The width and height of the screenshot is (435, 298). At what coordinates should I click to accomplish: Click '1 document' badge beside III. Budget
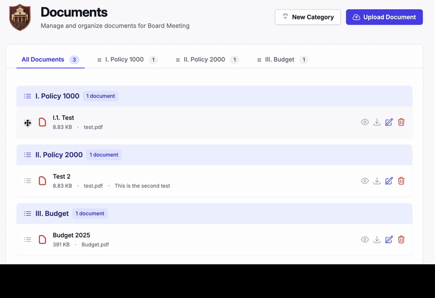click(x=90, y=213)
